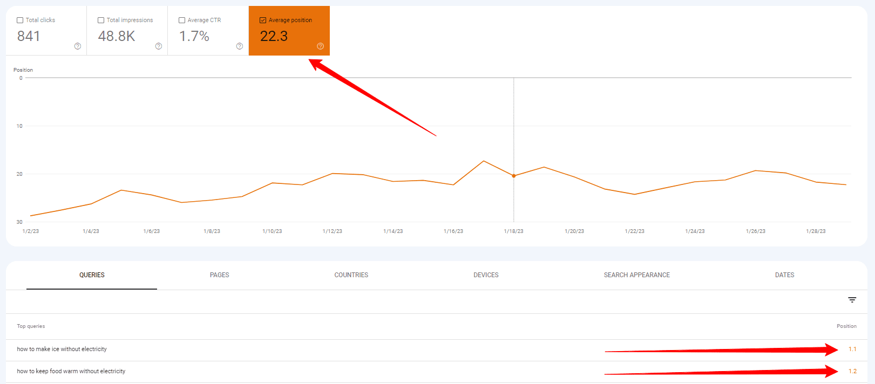Uncheck the Average position checkbox
The width and height of the screenshot is (875, 384).
point(263,20)
